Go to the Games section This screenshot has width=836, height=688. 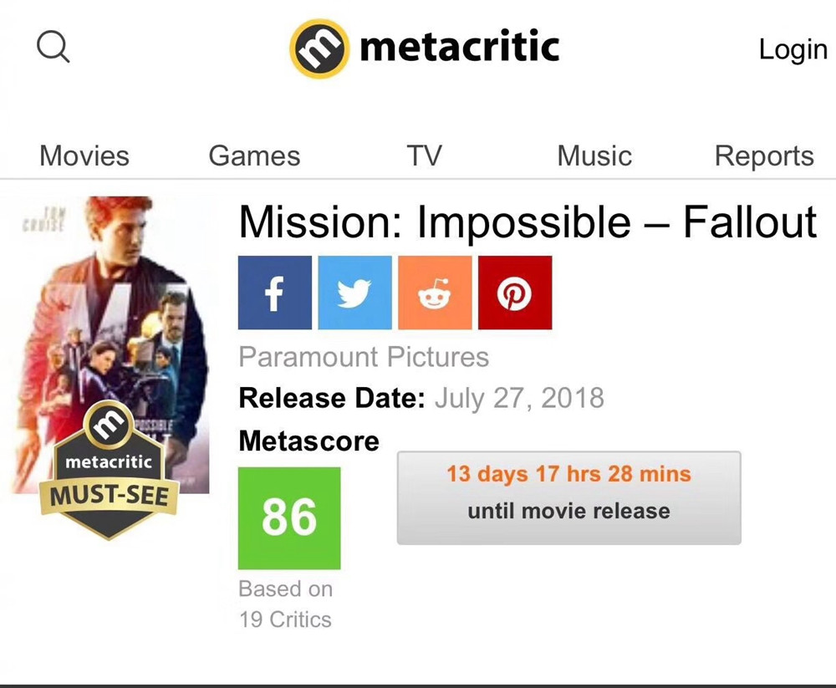coord(254,156)
